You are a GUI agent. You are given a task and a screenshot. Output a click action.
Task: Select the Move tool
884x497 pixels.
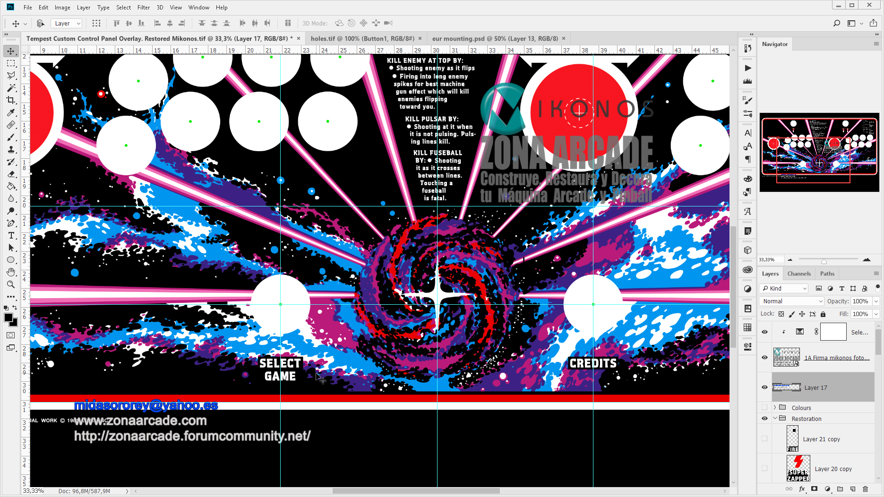click(x=11, y=51)
